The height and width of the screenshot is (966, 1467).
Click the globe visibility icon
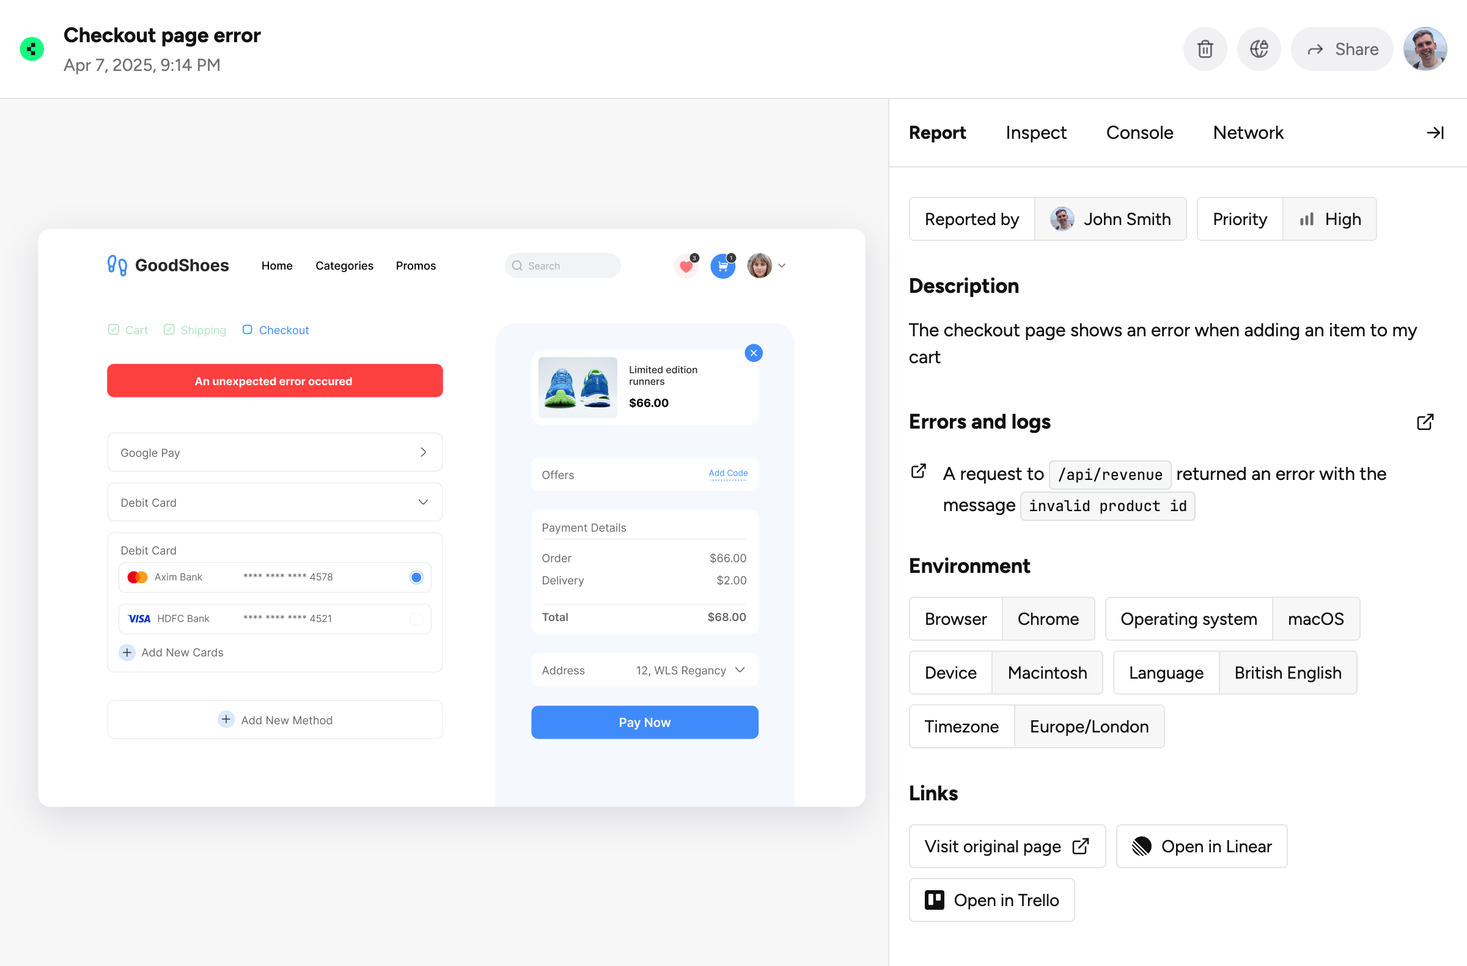[x=1259, y=50]
